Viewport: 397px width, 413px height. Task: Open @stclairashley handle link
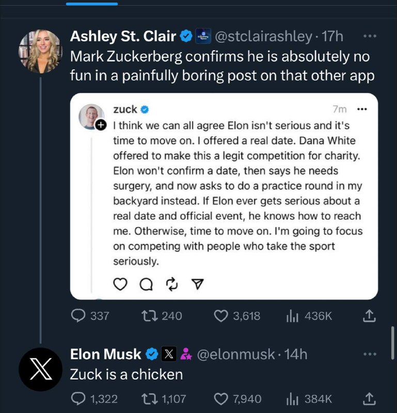tap(262, 37)
